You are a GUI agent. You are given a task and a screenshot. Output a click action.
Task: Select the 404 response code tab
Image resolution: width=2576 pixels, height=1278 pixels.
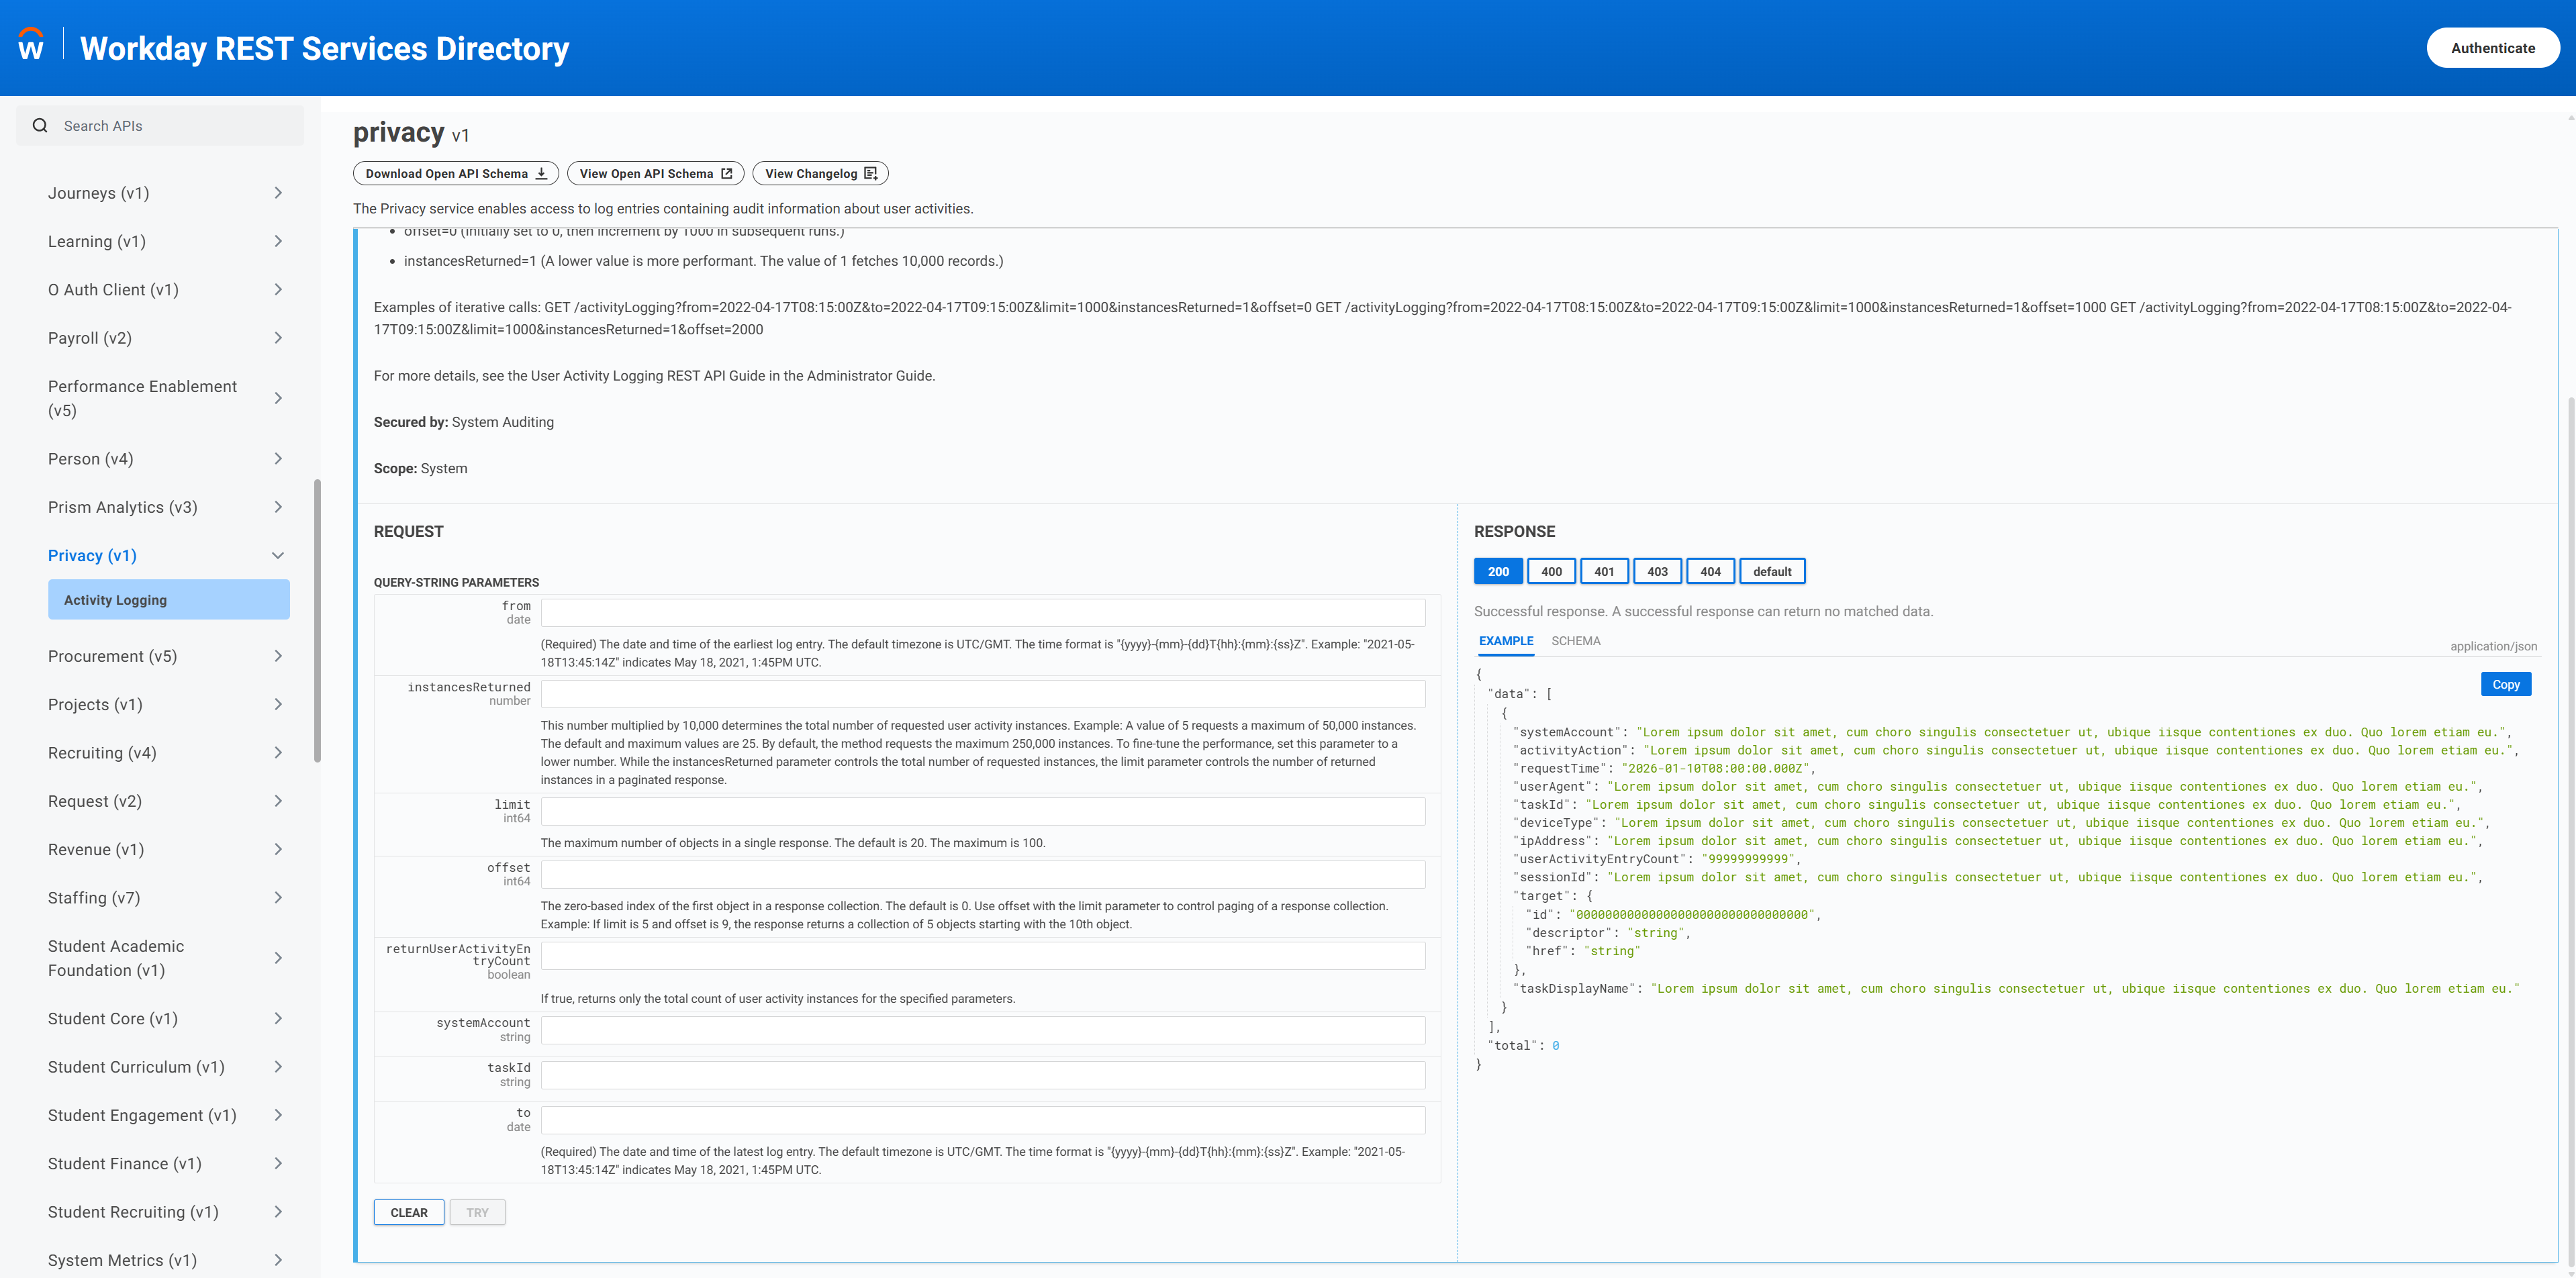point(1710,572)
